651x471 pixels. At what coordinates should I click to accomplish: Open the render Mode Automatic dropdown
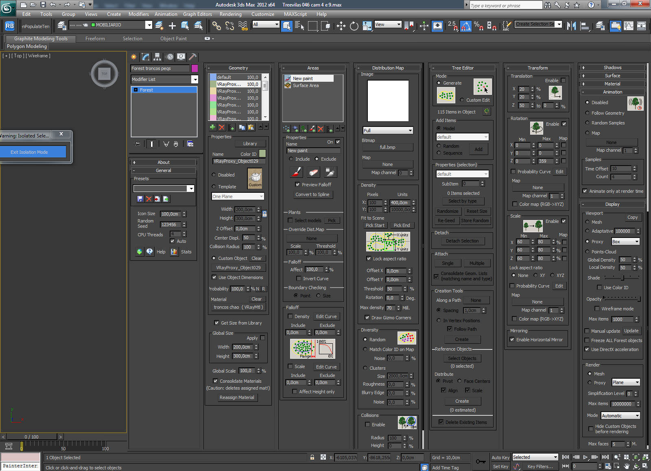tap(620, 416)
